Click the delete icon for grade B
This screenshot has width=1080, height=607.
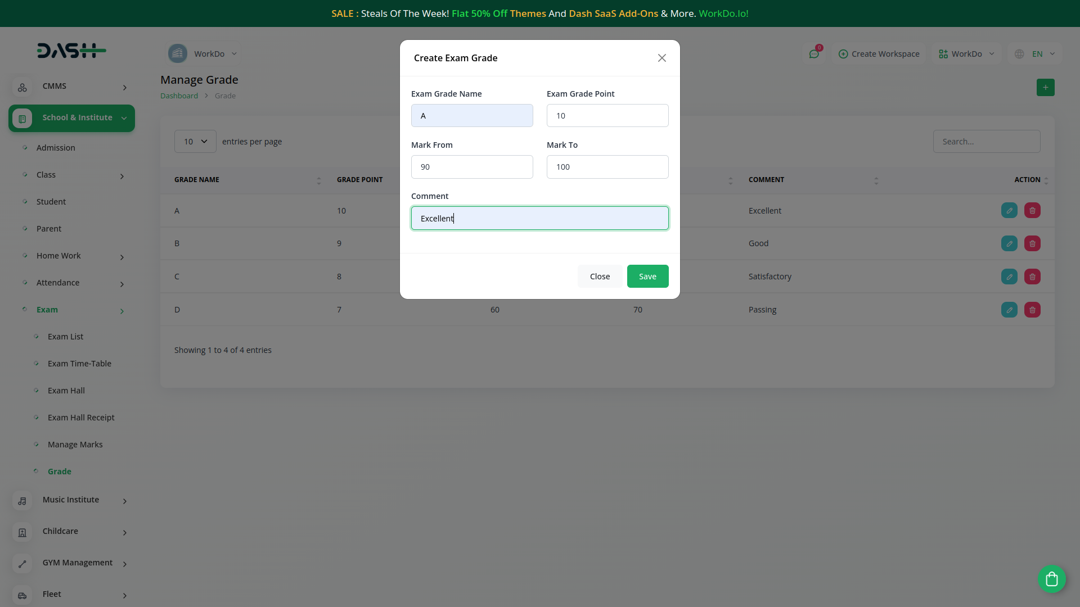click(x=1032, y=243)
